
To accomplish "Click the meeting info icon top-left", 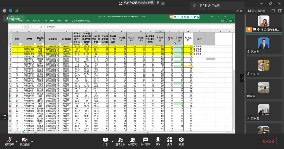I will tap(4, 11).
